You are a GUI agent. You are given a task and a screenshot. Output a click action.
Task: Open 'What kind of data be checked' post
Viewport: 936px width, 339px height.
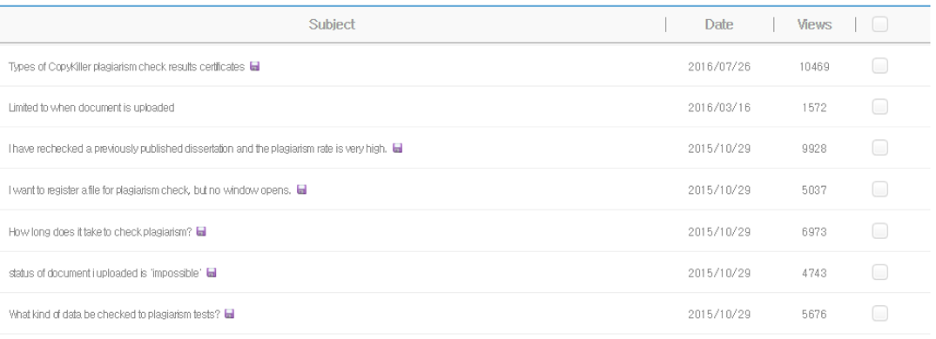(114, 314)
